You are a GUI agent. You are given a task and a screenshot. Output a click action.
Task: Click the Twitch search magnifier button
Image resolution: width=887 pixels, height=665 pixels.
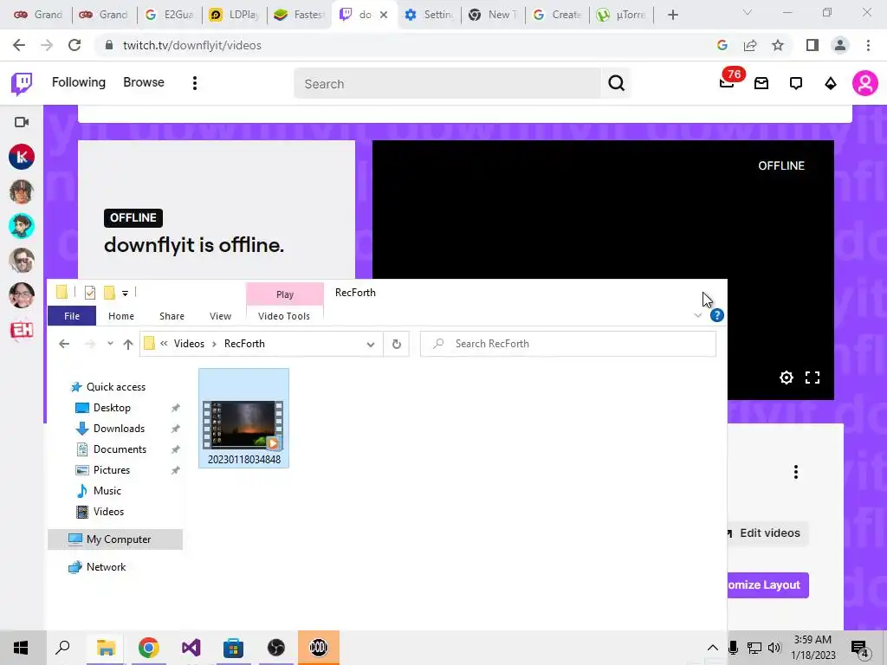tap(616, 83)
